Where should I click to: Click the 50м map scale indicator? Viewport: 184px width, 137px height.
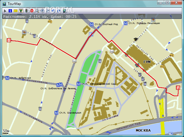coord(6,131)
